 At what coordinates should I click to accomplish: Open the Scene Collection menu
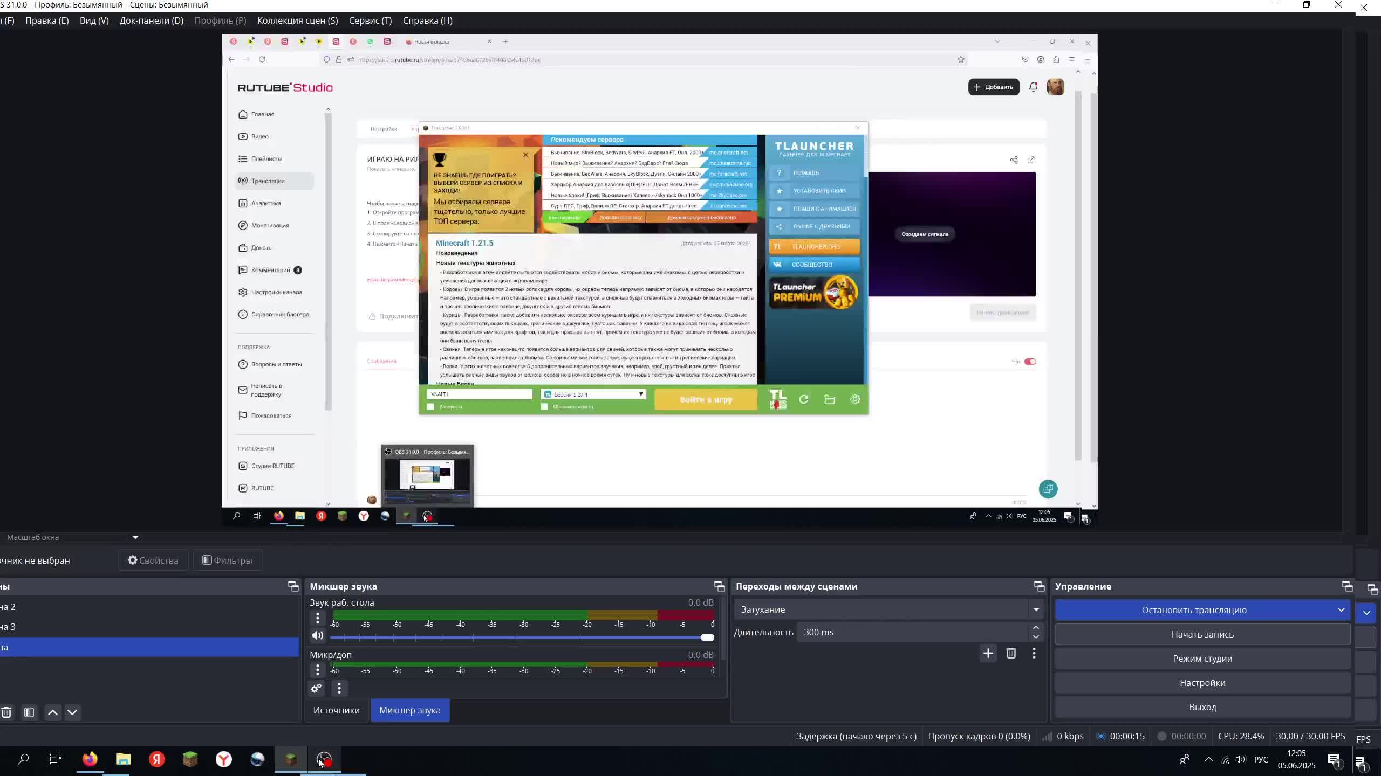pyautogui.click(x=297, y=20)
